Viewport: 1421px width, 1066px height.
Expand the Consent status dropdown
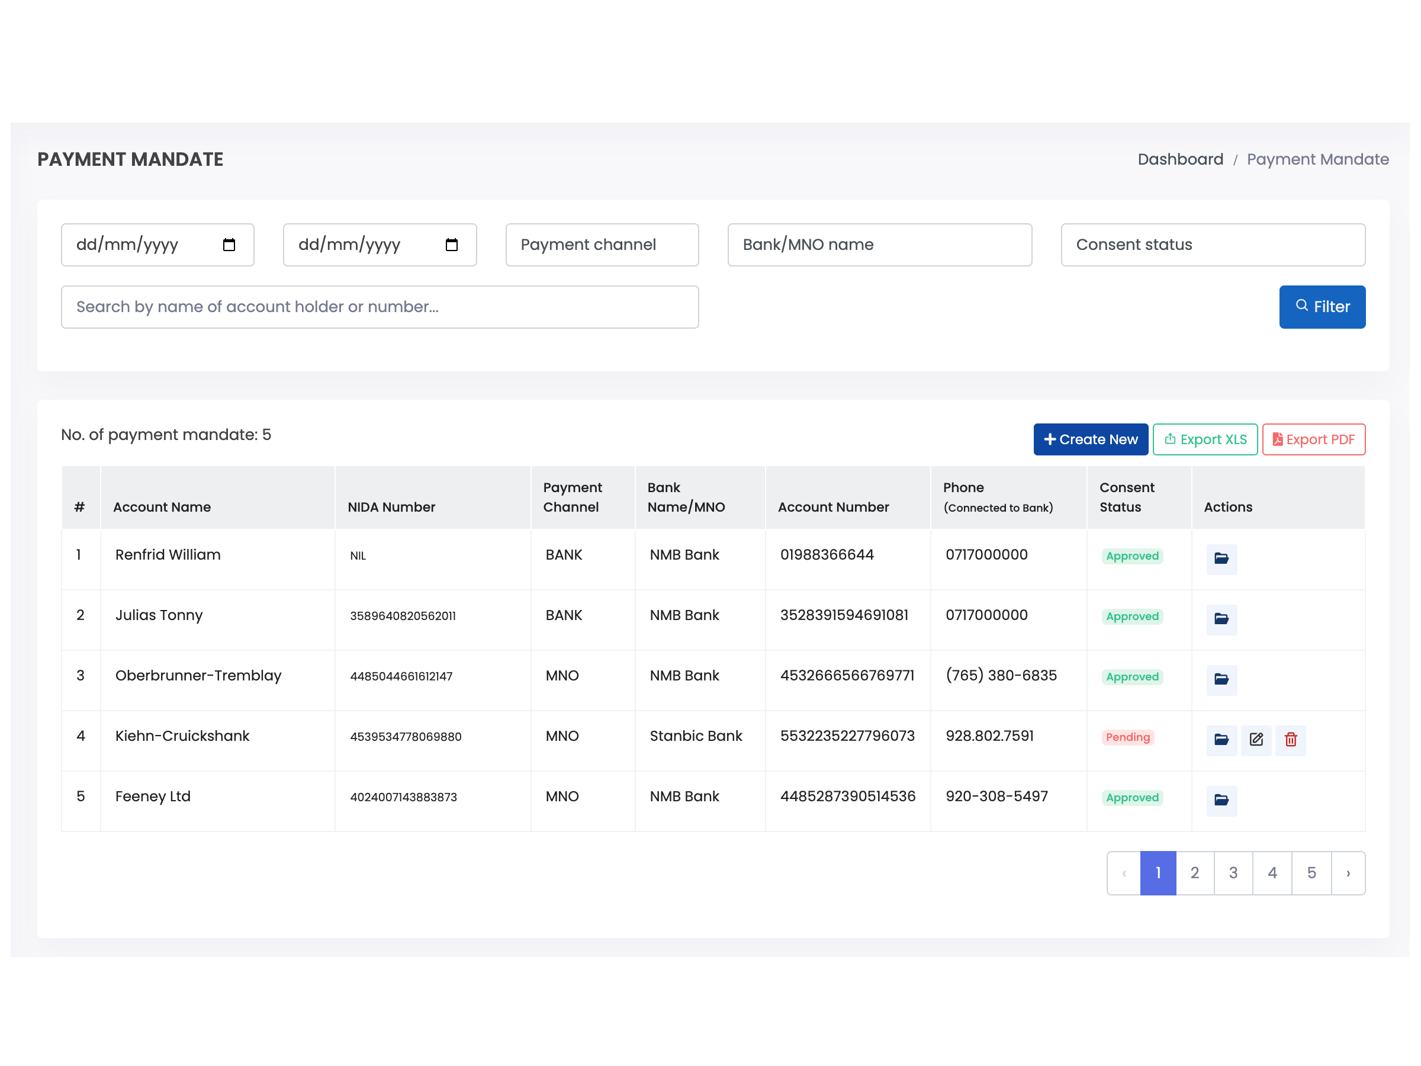[x=1213, y=245]
